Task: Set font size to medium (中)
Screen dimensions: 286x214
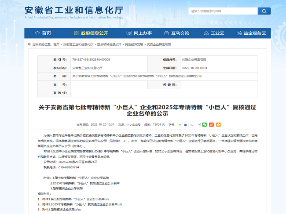Action: pos(185,124)
